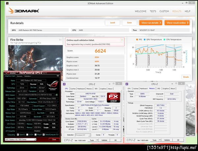Click View result online button

click(177, 23)
